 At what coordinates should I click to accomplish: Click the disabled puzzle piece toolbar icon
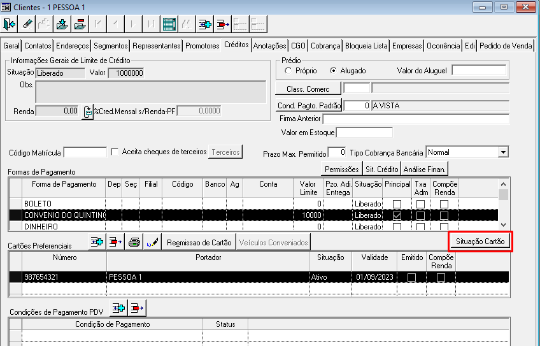point(45,24)
